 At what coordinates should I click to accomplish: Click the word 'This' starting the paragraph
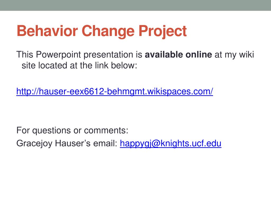pos(25,54)
